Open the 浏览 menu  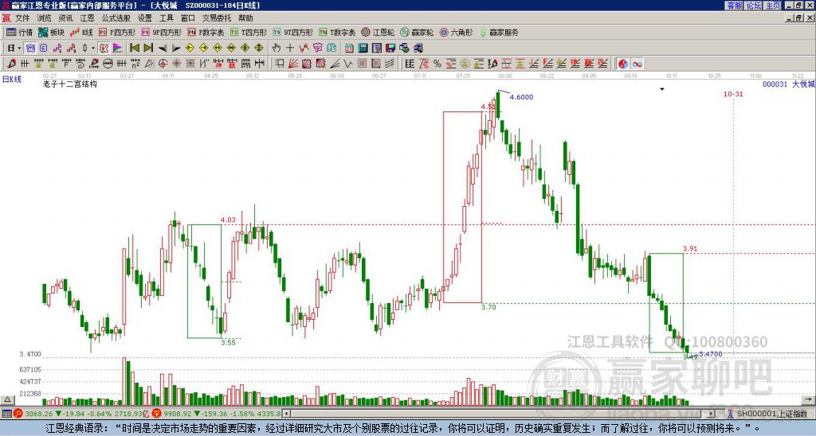[44, 18]
